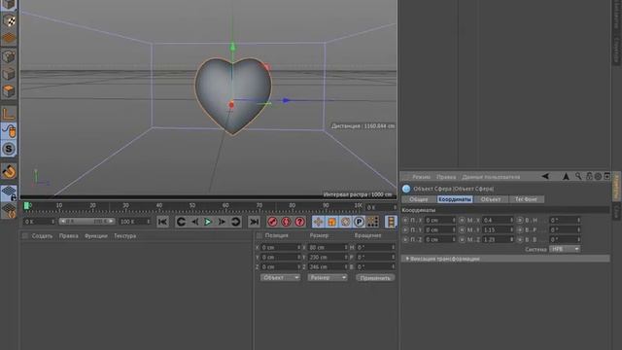
Task: Click the search magnifier in Attributes panel
Action: [578, 176]
